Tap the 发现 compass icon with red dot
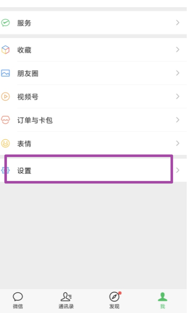 point(115,296)
